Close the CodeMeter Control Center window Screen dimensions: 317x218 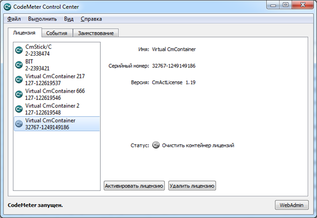(x=303, y=5)
